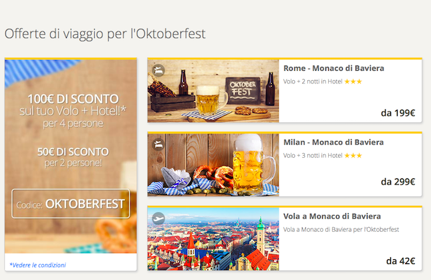
Task: Click the flight+hotel icon on Milan offer
Action: [x=158, y=144]
